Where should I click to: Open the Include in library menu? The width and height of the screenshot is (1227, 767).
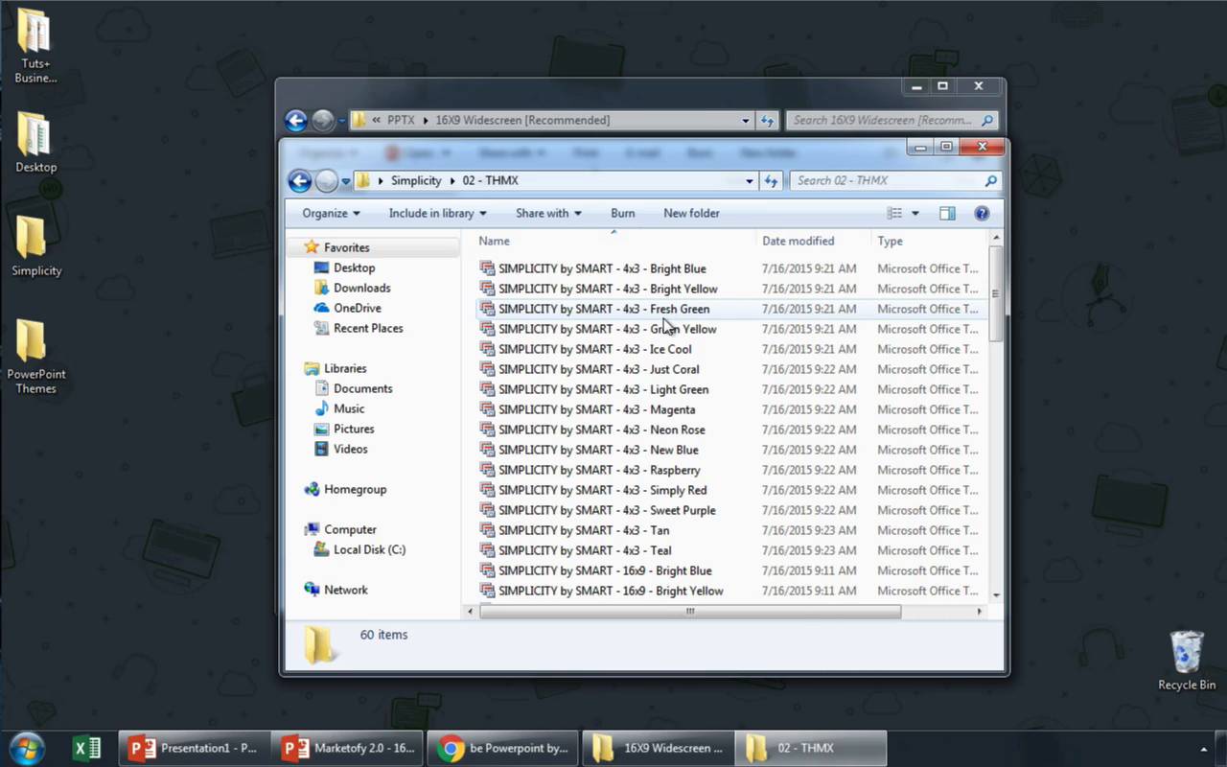[437, 213]
